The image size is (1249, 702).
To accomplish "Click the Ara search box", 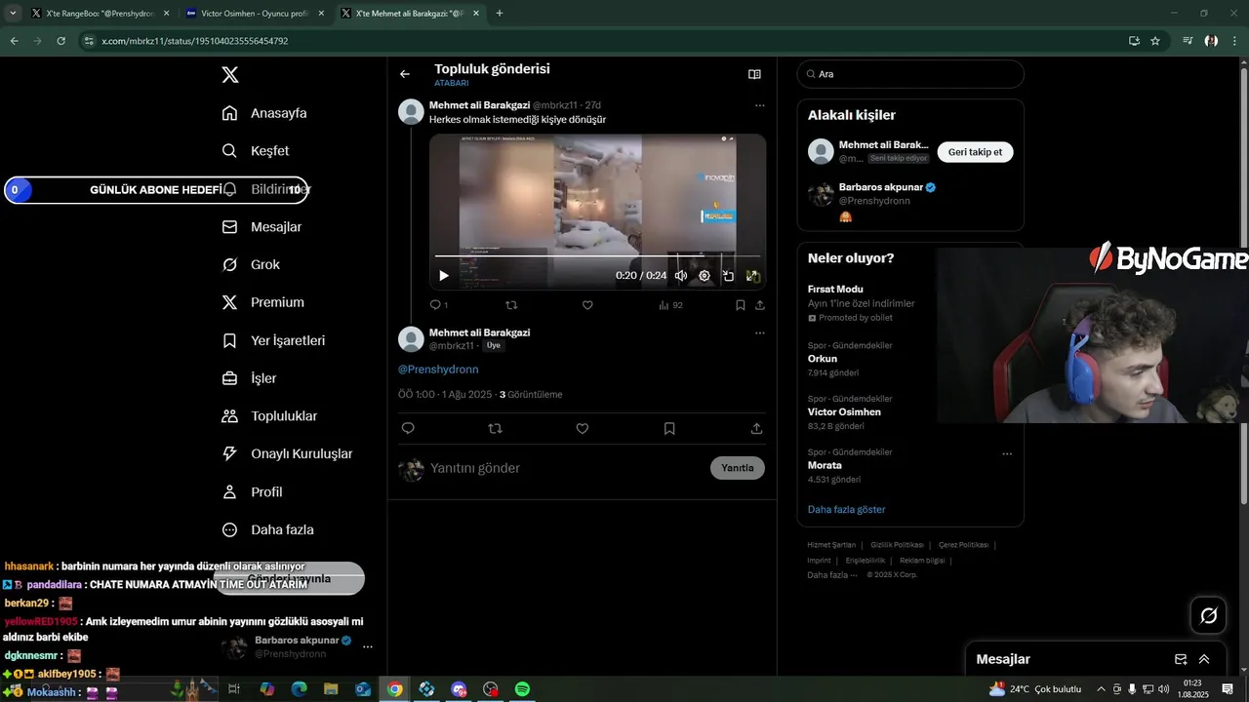I will (x=910, y=74).
